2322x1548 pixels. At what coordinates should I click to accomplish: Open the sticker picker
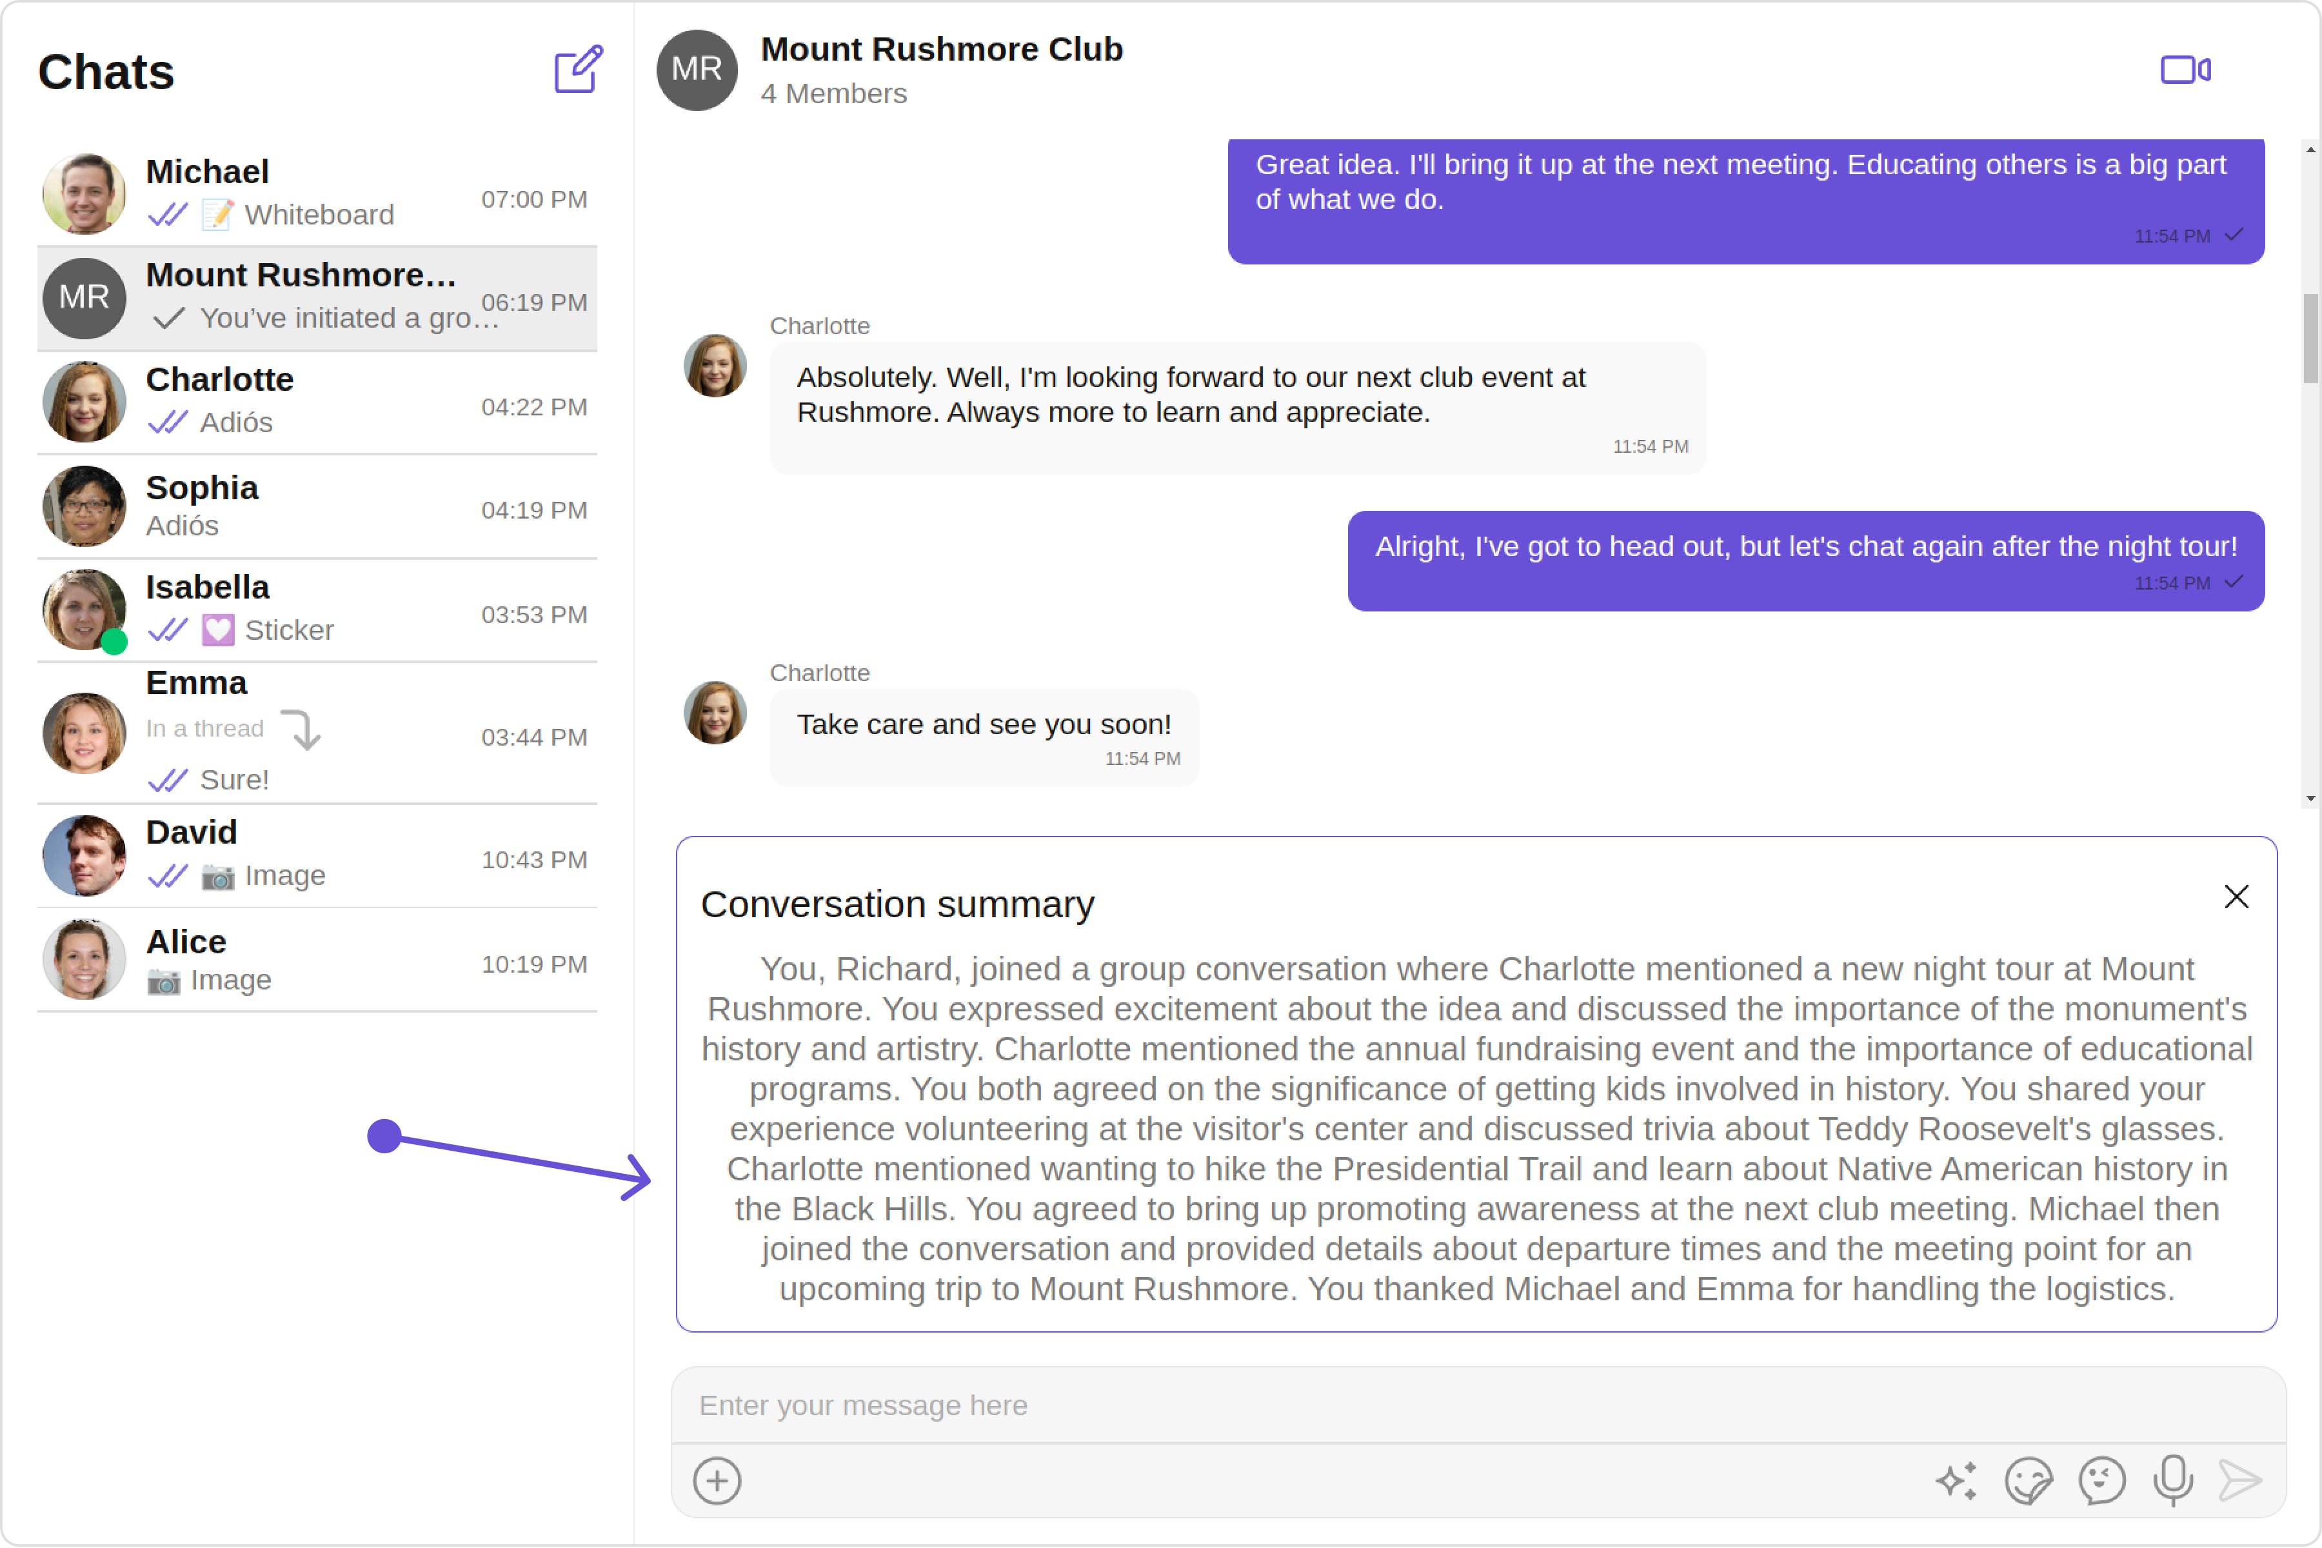[x=2028, y=1481]
